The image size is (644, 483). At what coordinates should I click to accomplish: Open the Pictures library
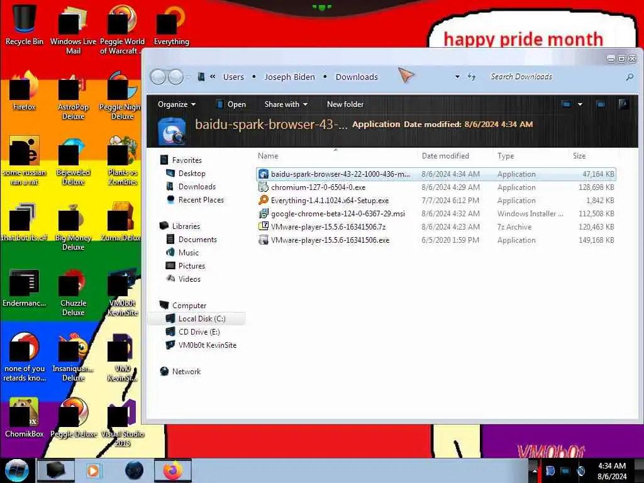186,266
